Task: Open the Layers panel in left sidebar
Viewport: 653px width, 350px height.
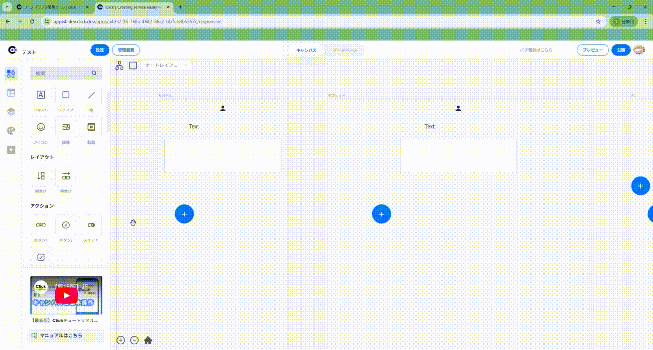Action: 11,112
